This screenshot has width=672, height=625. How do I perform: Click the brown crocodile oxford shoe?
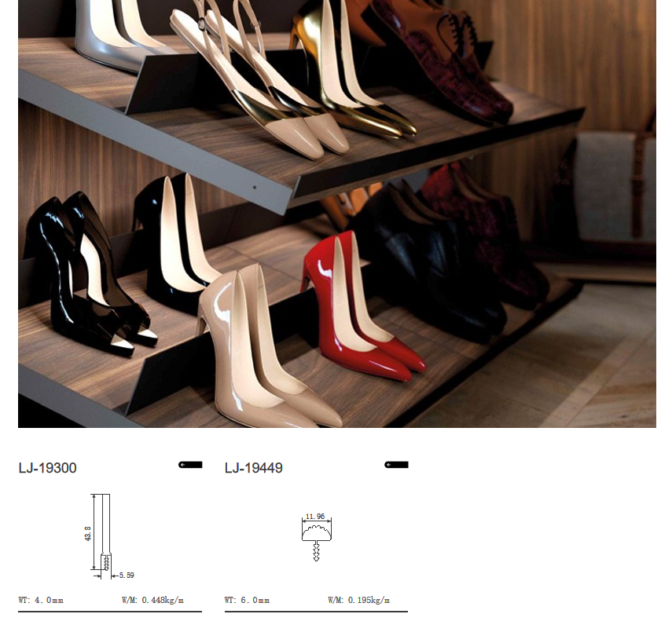pyautogui.click(x=444, y=55)
